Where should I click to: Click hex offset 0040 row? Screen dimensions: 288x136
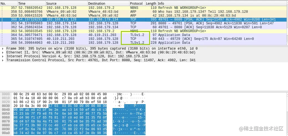pos(6,110)
